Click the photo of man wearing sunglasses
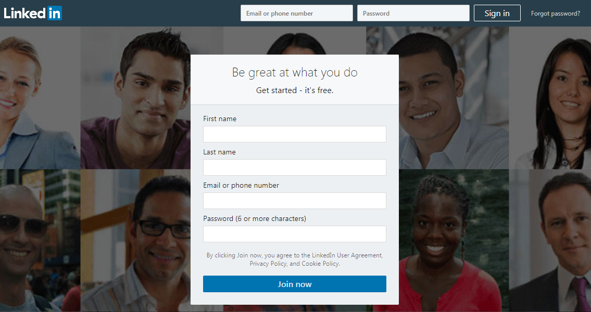Screen dimensions: 591x312 coord(40,240)
